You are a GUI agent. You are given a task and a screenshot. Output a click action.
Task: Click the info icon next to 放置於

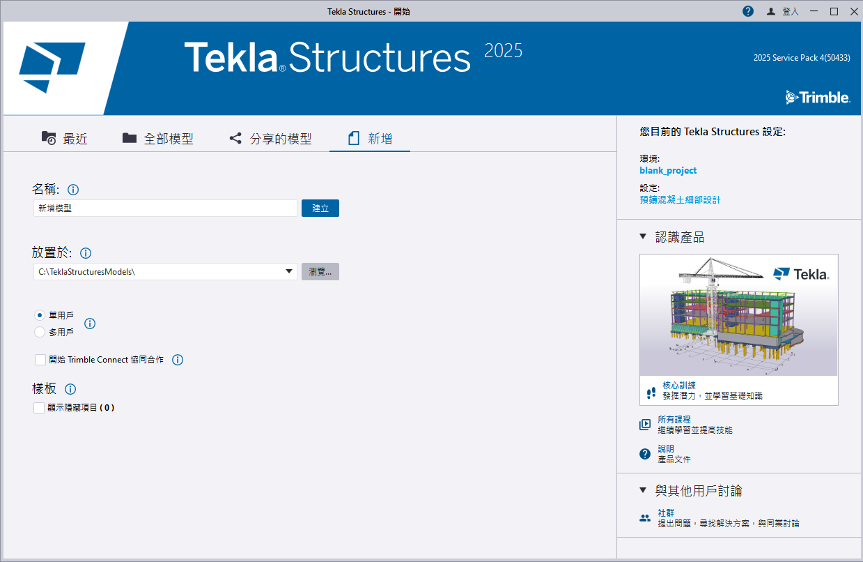pos(86,253)
